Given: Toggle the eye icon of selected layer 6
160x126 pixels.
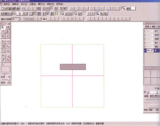Looking at the screenshot, I should (x=148, y=51).
